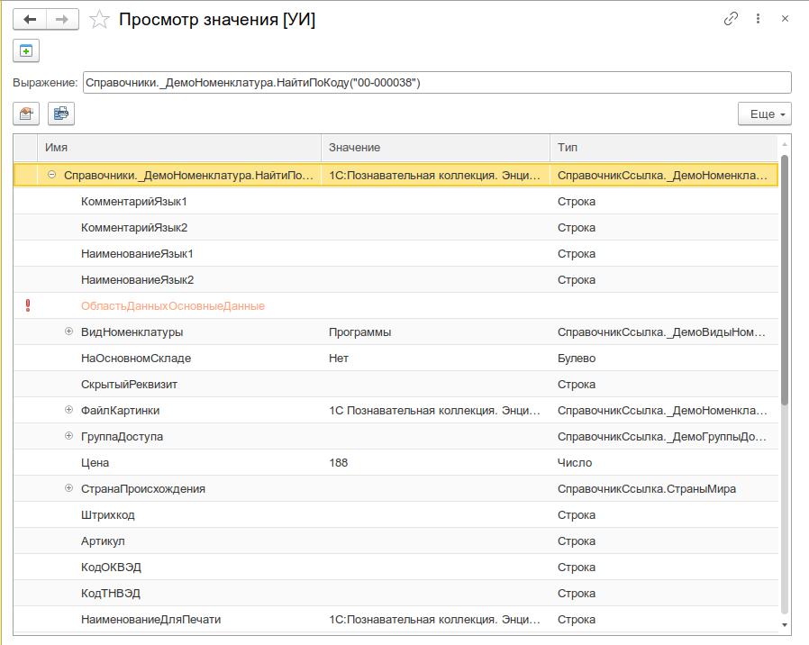Expand the ФайлКартинки node
This screenshot has width=809, height=645.
(68, 410)
